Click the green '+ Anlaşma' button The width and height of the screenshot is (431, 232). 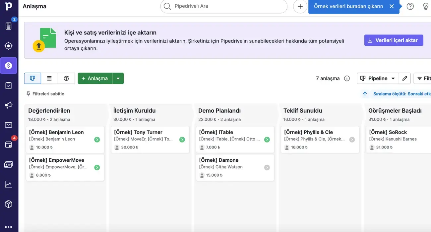pos(95,78)
